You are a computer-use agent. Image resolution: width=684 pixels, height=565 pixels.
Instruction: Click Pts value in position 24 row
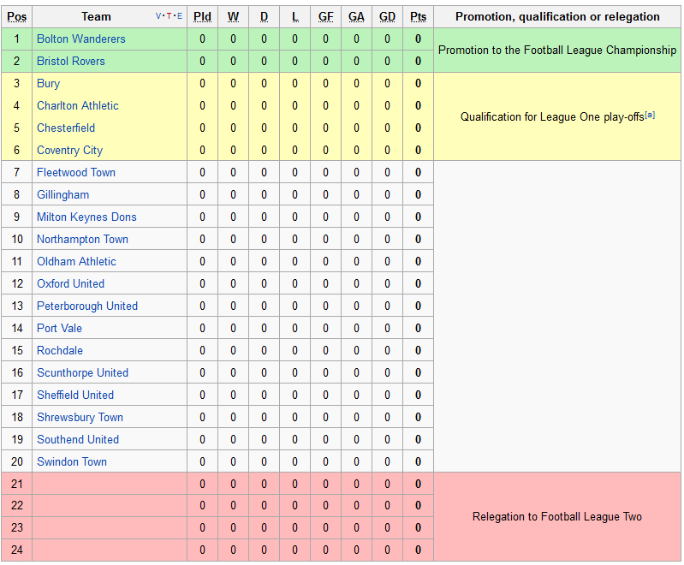[x=418, y=550]
